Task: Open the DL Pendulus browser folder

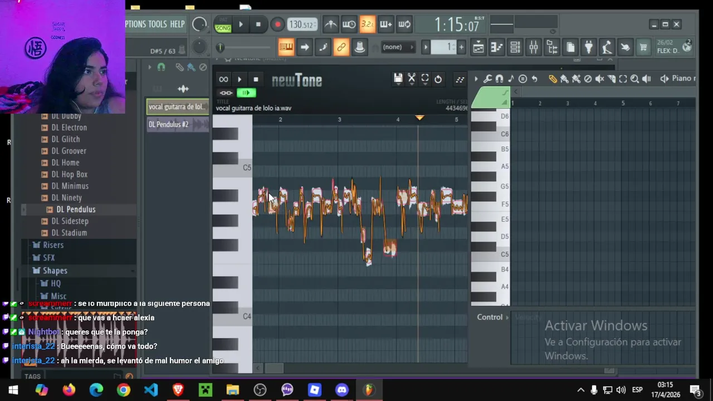Action: pos(76,209)
